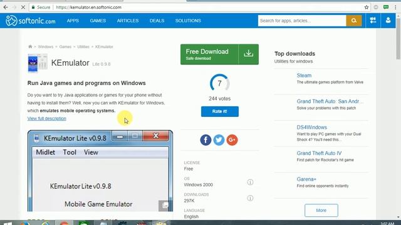The width and height of the screenshot is (401, 225).
Task: Open the Chrome three-dot menu
Action: 395,7
